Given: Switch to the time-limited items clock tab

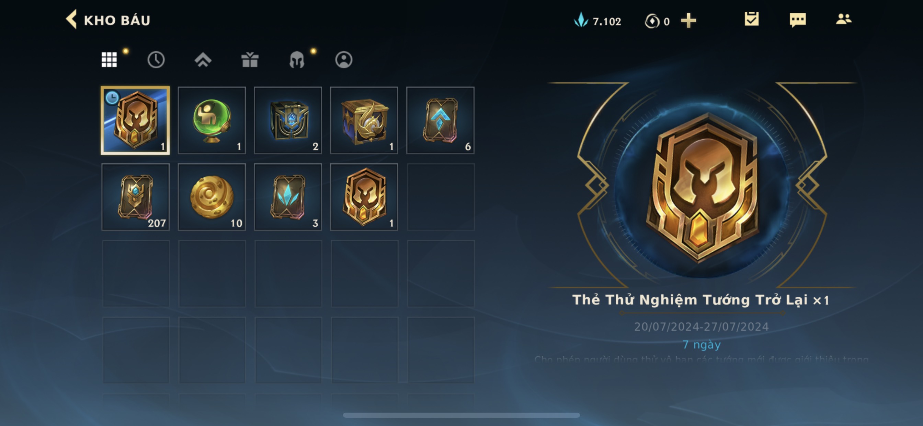Looking at the screenshot, I should click(x=156, y=60).
